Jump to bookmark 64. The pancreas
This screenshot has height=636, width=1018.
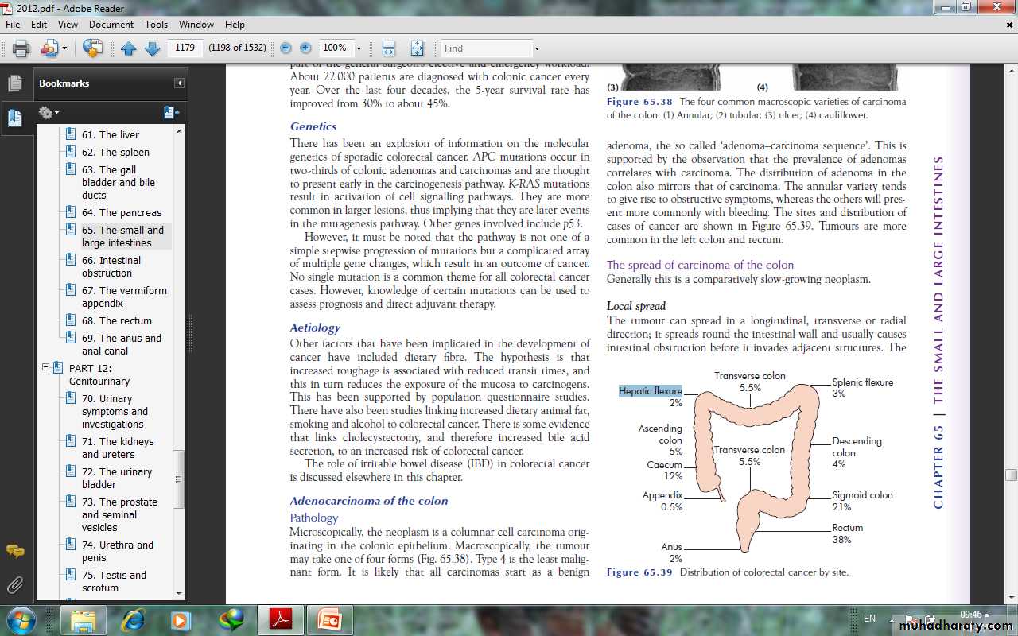tap(121, 212)
